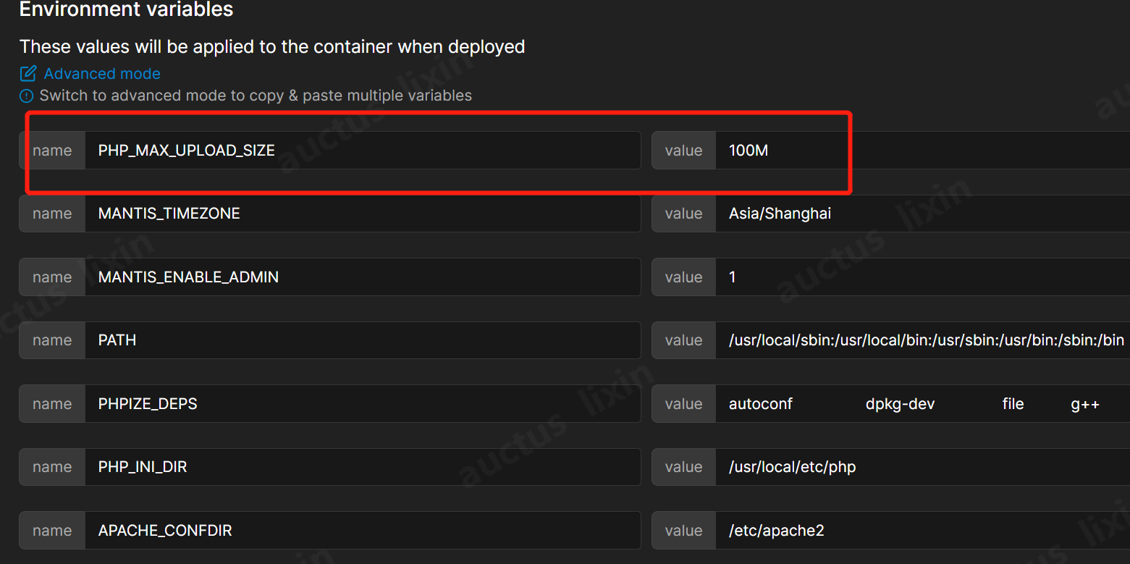Click the Advanced mode link

point(101,73)
